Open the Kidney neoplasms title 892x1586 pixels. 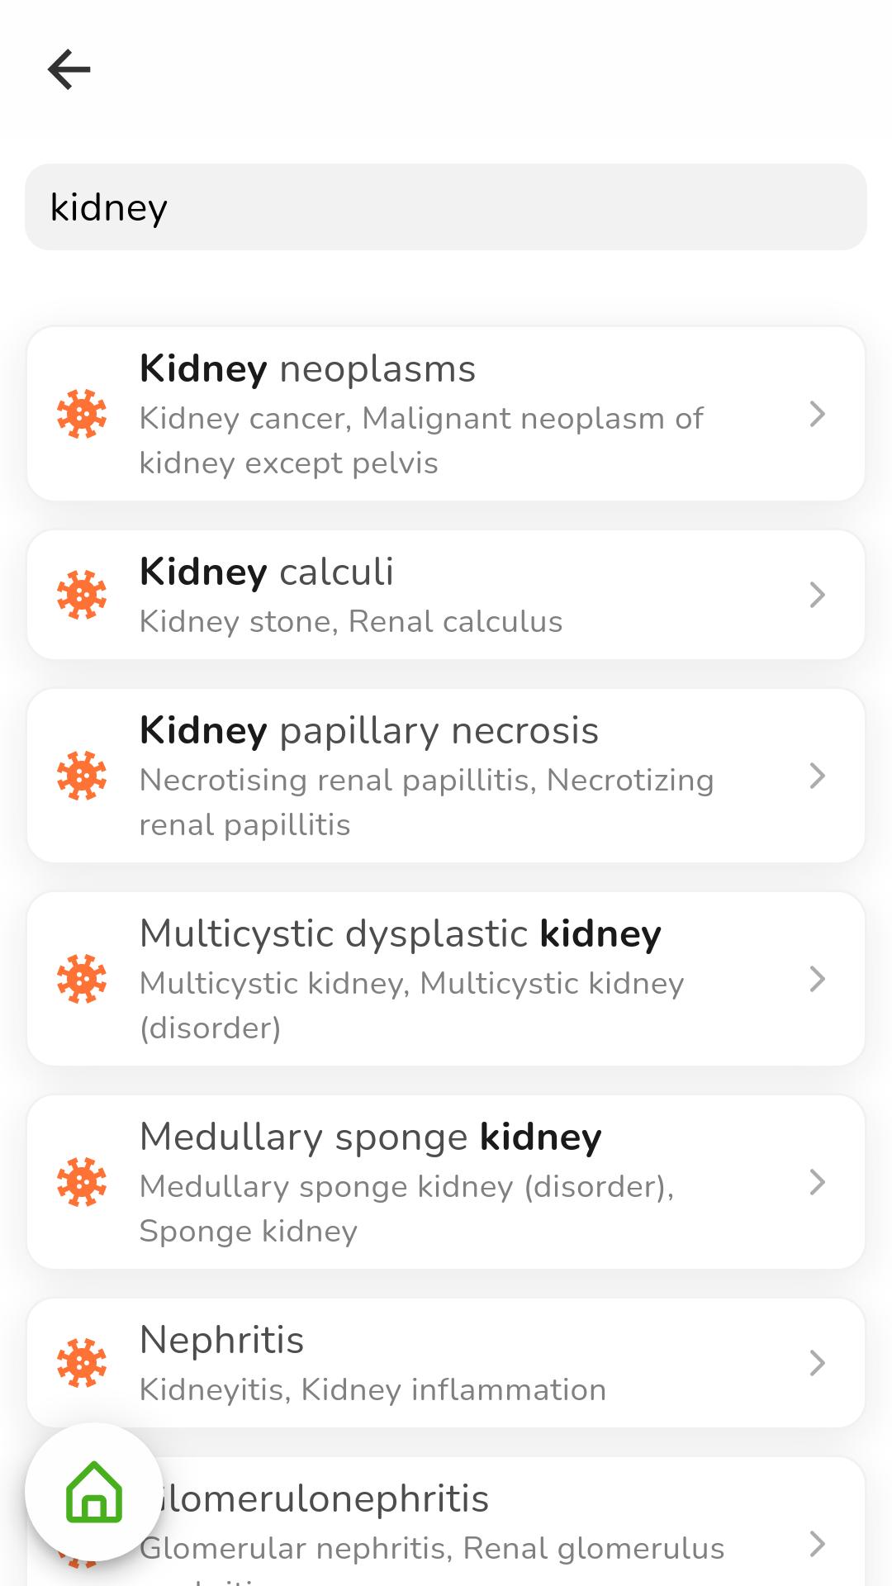(307, 369)
